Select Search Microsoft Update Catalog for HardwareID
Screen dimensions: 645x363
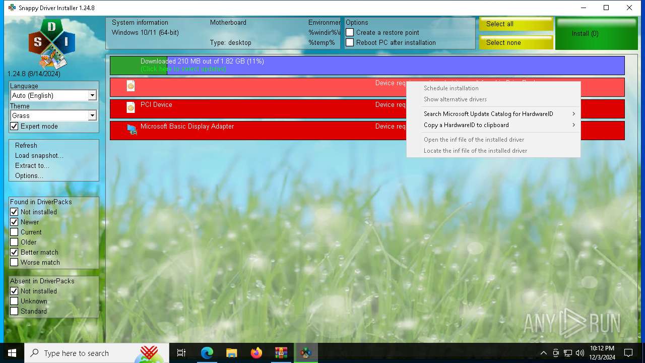click(x=493, y=114)
